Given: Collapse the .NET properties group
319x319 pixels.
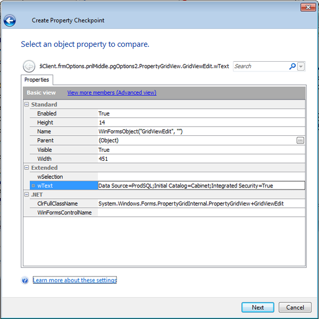Looking at the screenshot, I should (27, 195).
